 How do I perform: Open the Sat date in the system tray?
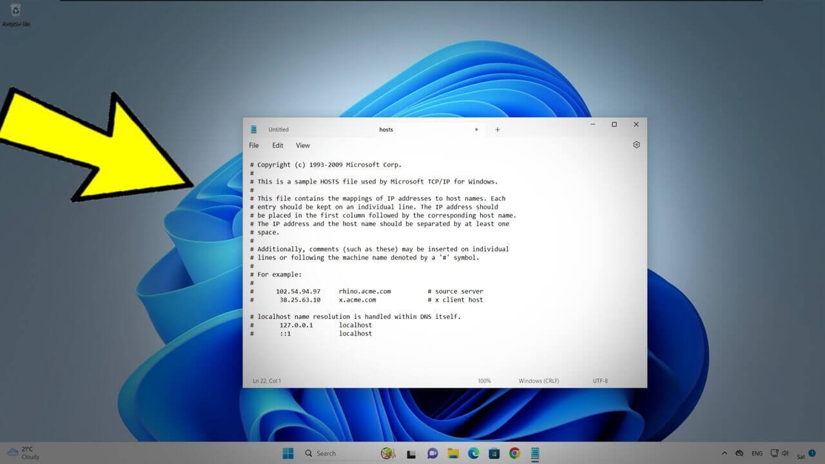[801, 456]
